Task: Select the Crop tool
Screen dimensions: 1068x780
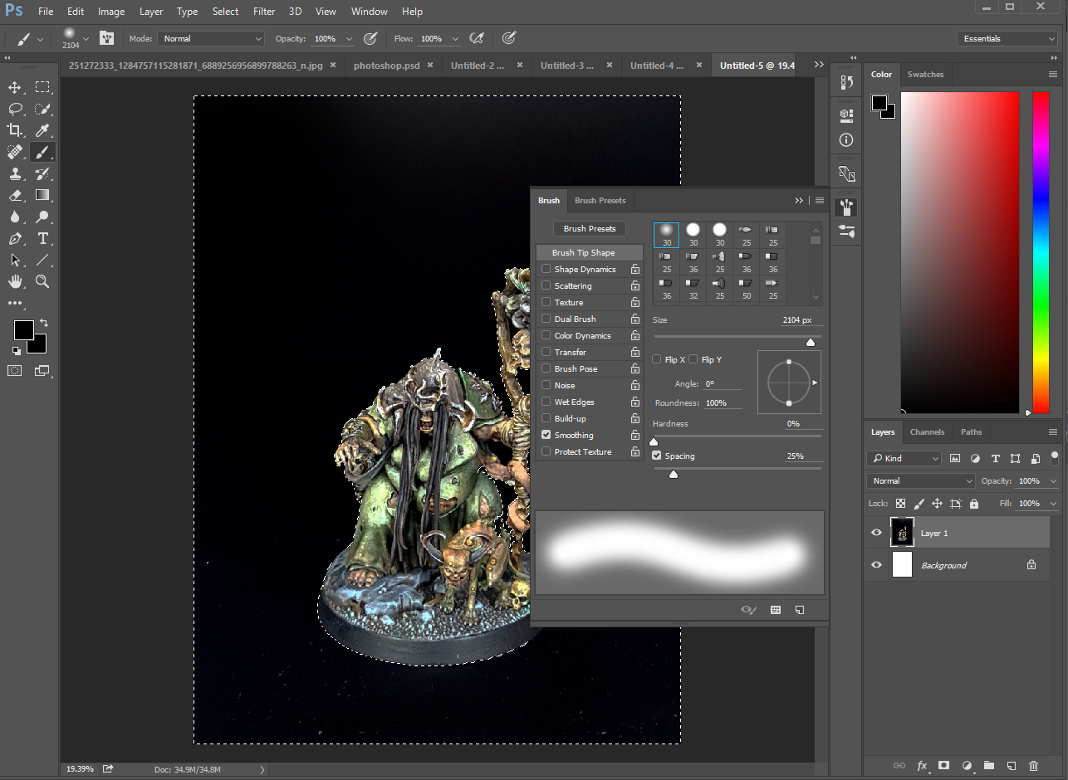Action: pos(15,130)
